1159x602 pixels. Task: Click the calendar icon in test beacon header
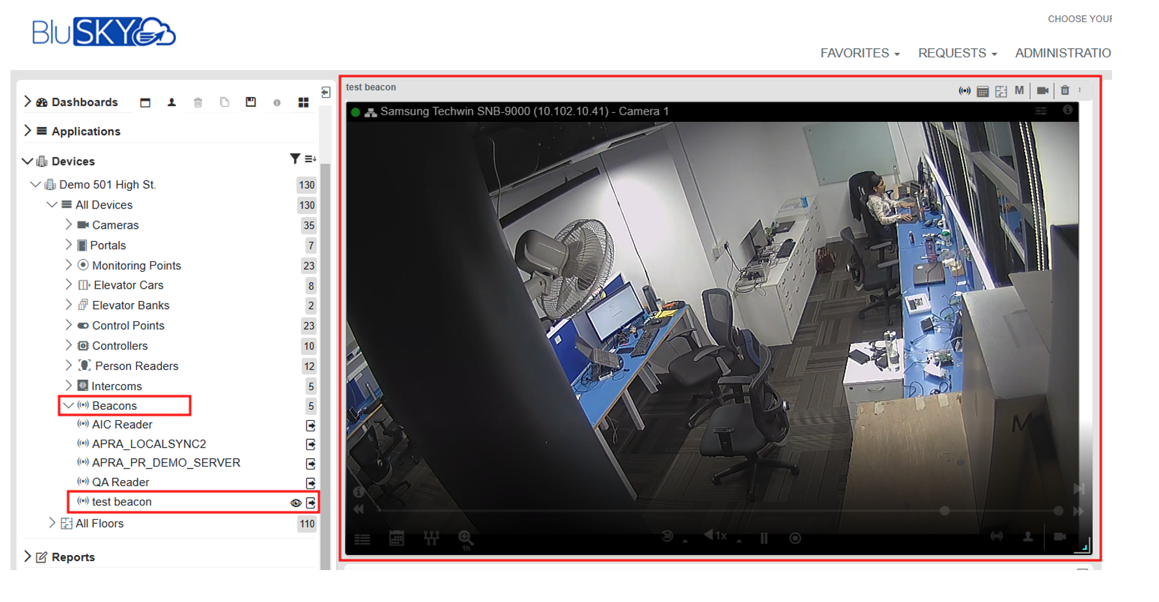pyautogui.click(x=982, y=91)
